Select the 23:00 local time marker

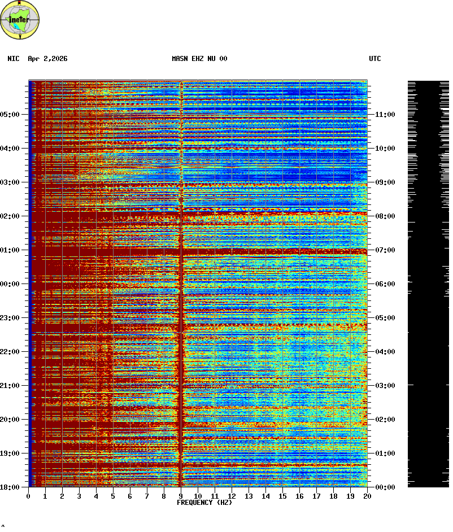click(x=10, y=318)
